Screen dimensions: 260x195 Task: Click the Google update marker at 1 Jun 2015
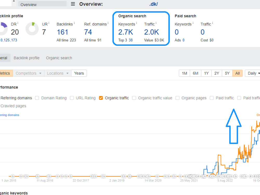coord(12,176)
